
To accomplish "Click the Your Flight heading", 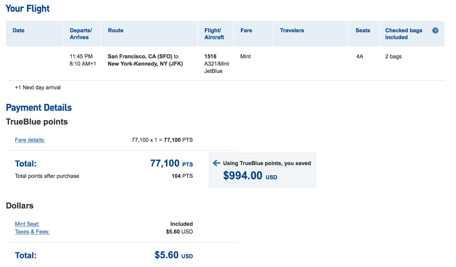I will (28, 9).
